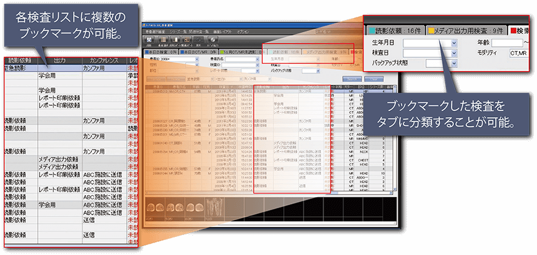This screenshot has width=537, height=255.
Task: Open the オプション menu
Action: click(242, 31)
